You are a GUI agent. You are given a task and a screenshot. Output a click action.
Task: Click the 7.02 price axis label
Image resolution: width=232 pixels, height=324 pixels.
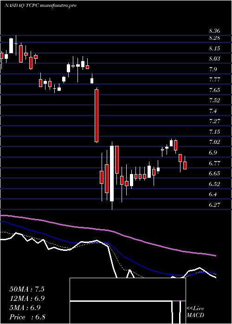[x=214, y=142]
